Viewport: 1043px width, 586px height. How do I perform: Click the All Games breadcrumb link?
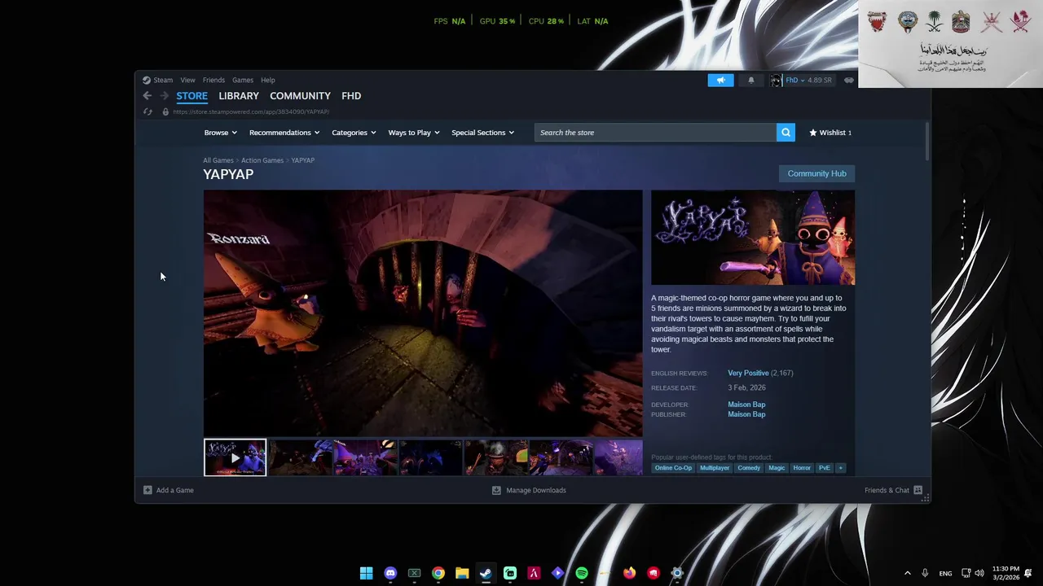[x=218, y=160]
